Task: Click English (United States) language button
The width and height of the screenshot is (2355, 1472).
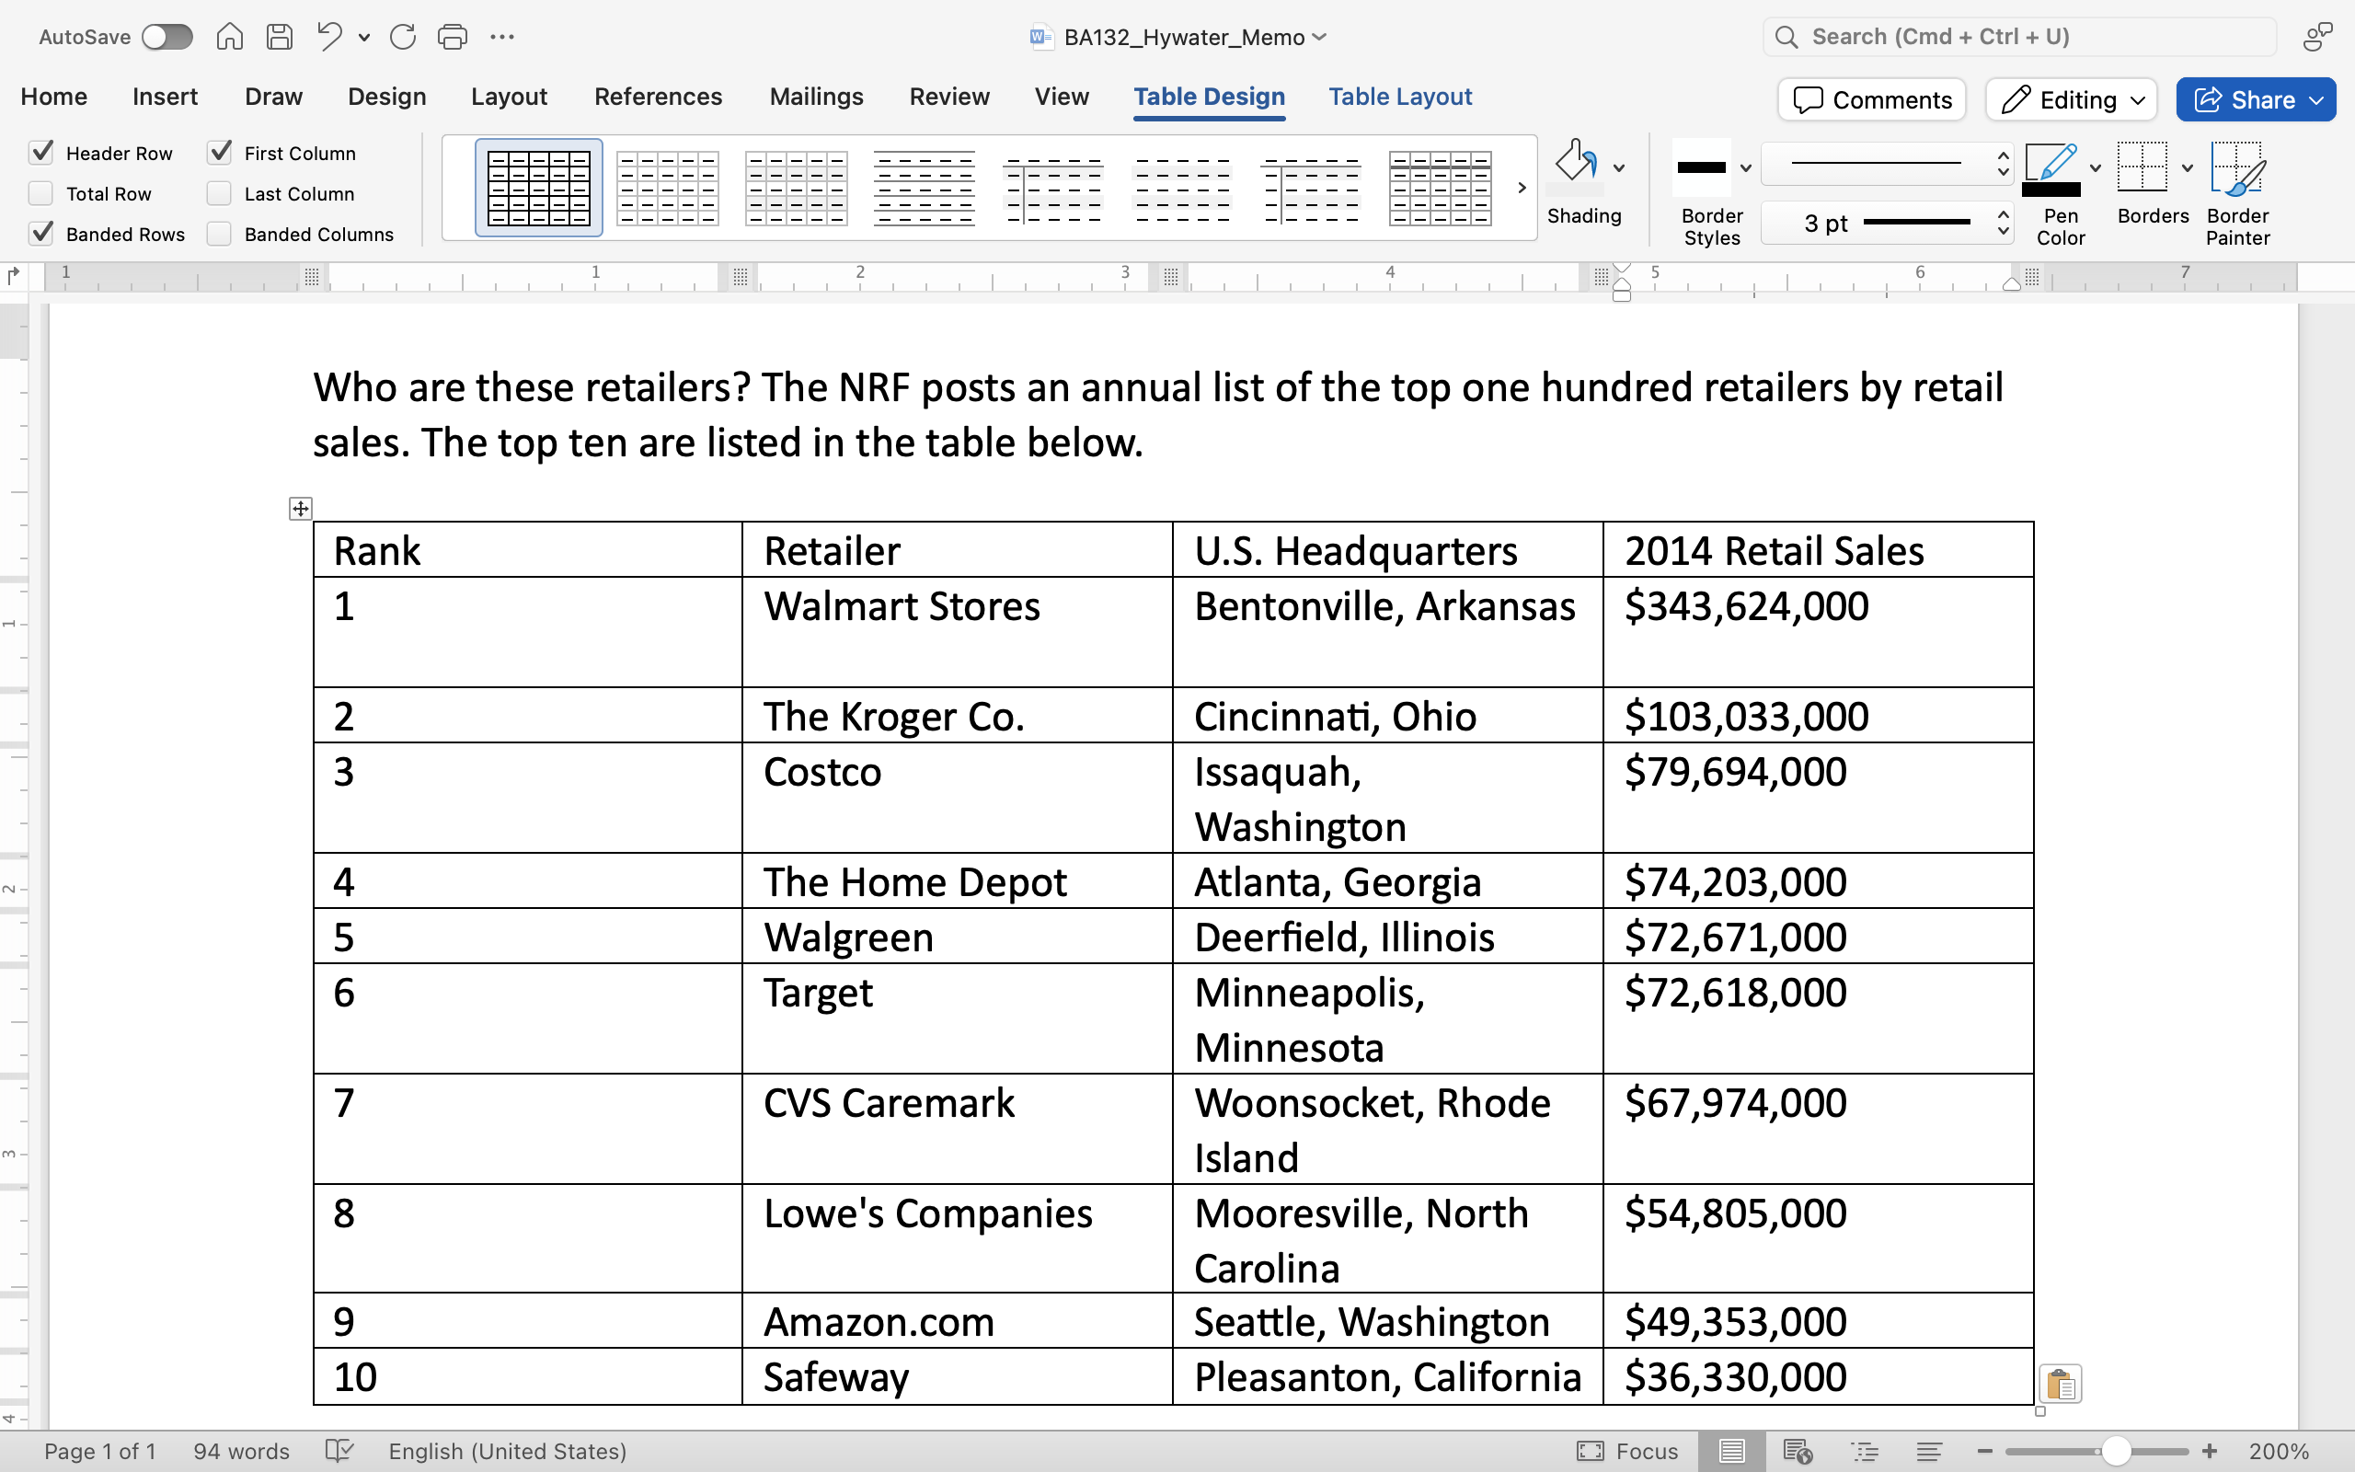Action: click(x=507, y=1452)
